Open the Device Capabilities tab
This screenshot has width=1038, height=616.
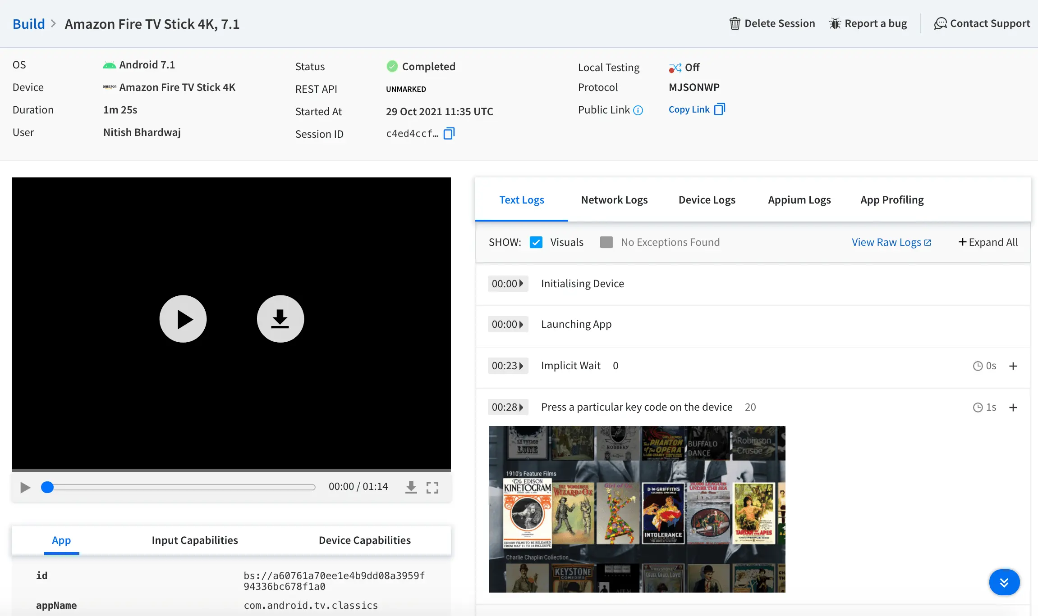pyautogui.click(x=364, y=540)
